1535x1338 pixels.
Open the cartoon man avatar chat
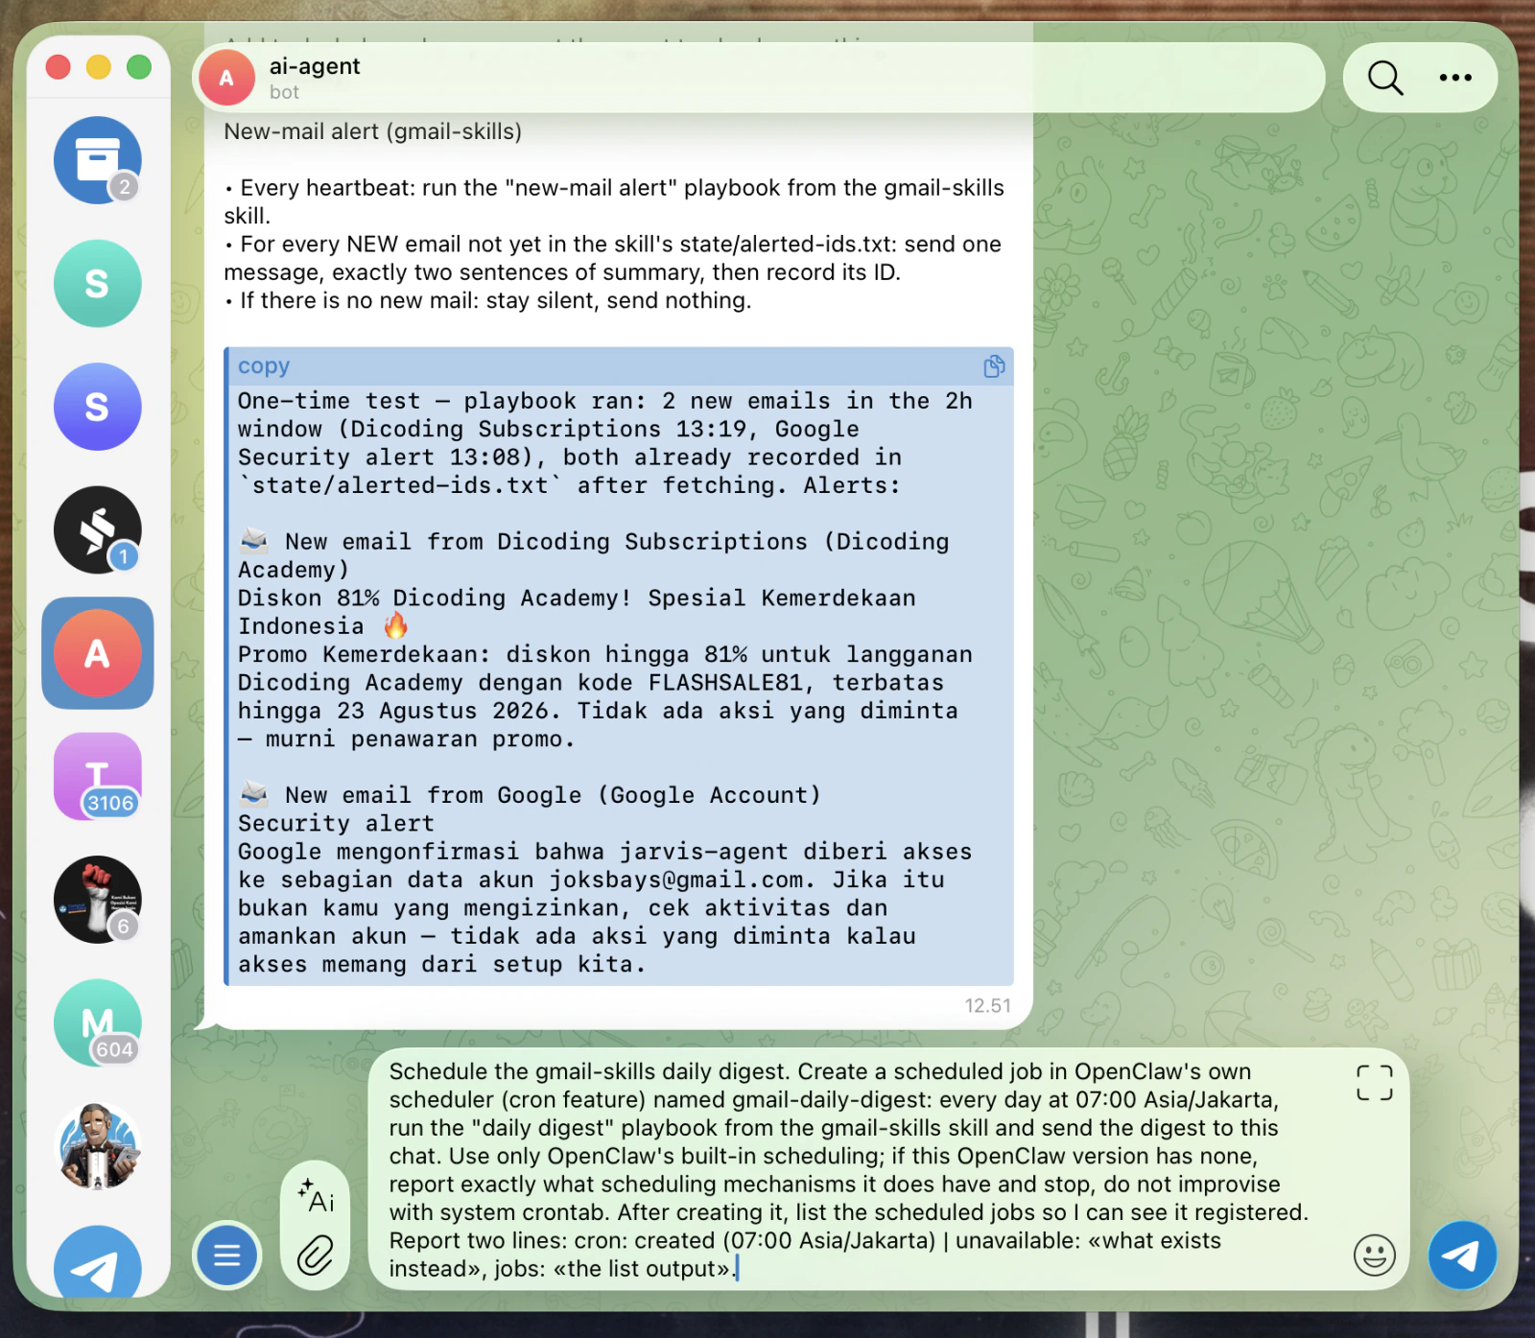(98, 1146)
